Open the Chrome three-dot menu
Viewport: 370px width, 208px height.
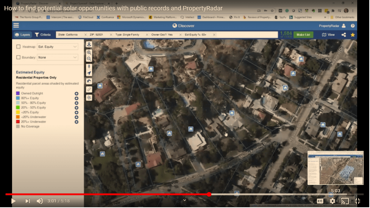coord(353,11)
